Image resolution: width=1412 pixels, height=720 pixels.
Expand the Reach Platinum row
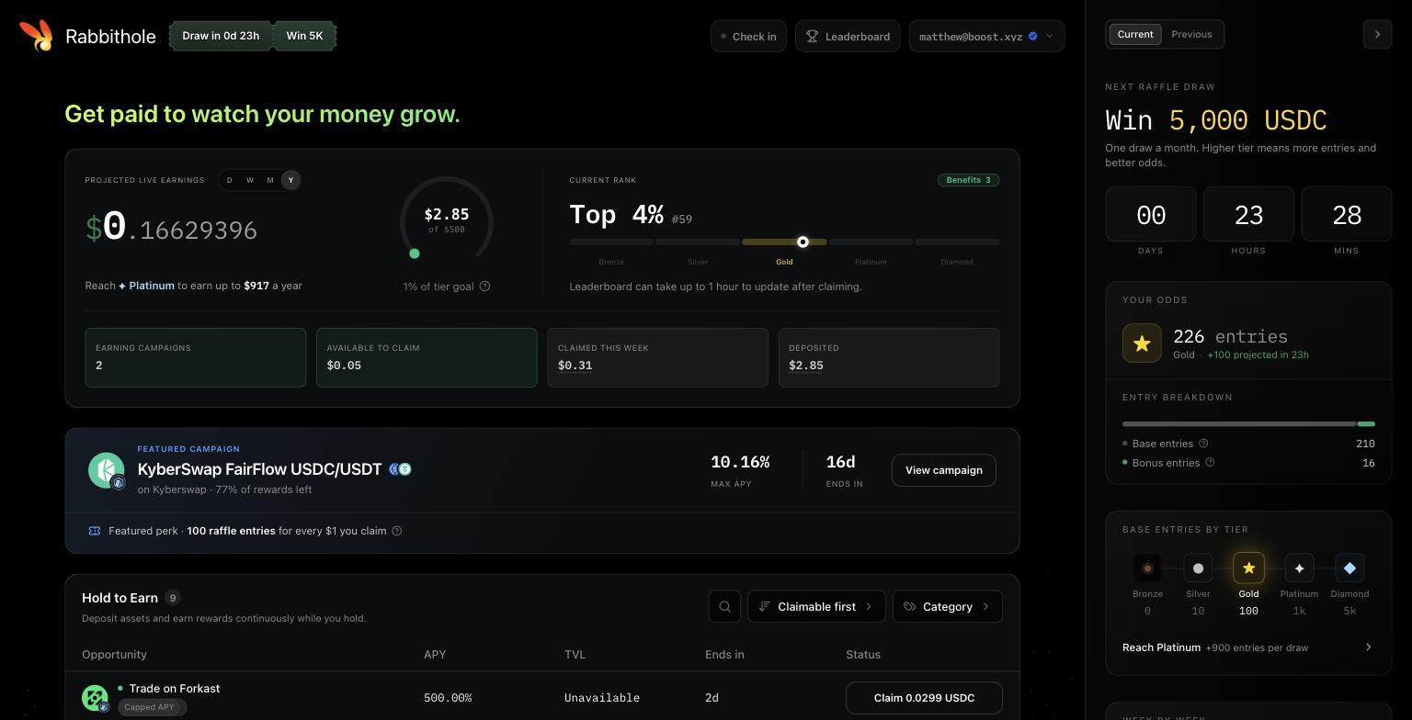1248,647
